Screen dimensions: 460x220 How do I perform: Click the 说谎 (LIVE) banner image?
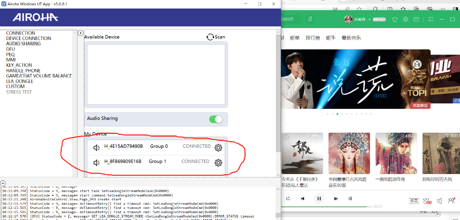tap(356, 79)
